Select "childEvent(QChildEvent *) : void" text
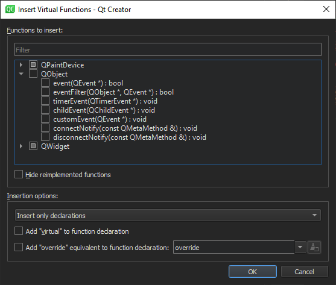The image size is (336, 285). pyautogui.click(x=104, y=110)
